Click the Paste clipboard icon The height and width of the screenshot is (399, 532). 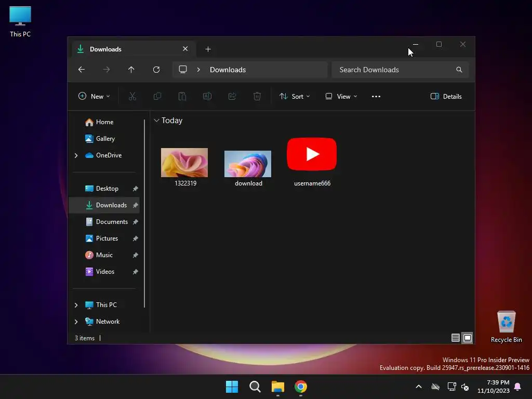(x=182, y=96)
